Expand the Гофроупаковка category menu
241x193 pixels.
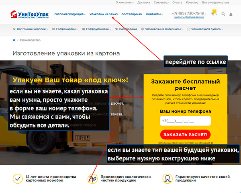click(110, 29)
